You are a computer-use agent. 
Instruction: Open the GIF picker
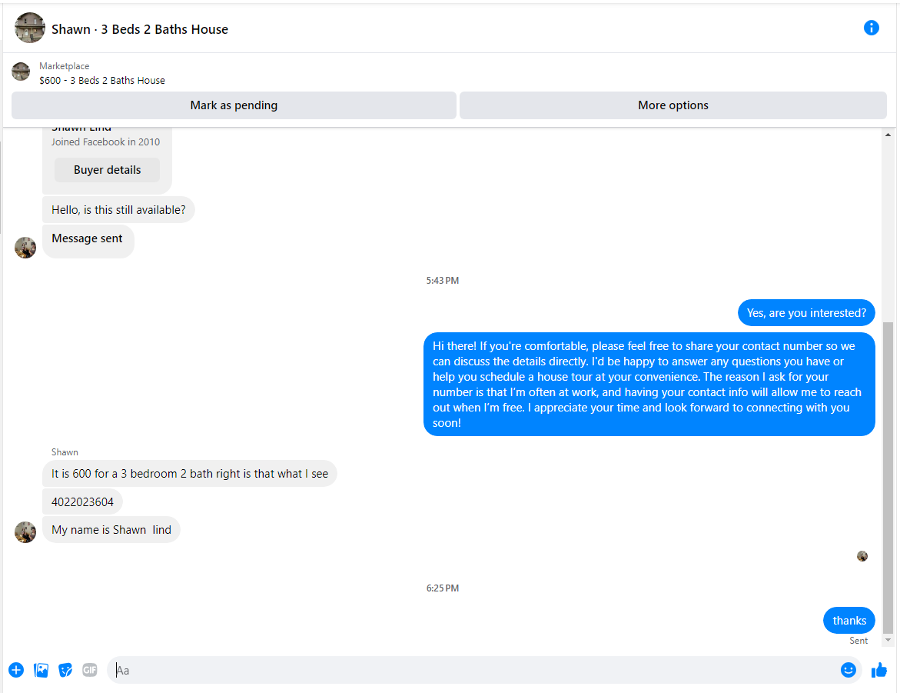coord(90,670)
